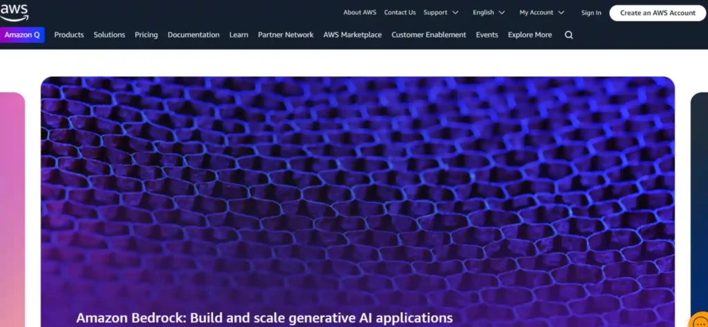Go to the Pricing page

tap(146, 34)
